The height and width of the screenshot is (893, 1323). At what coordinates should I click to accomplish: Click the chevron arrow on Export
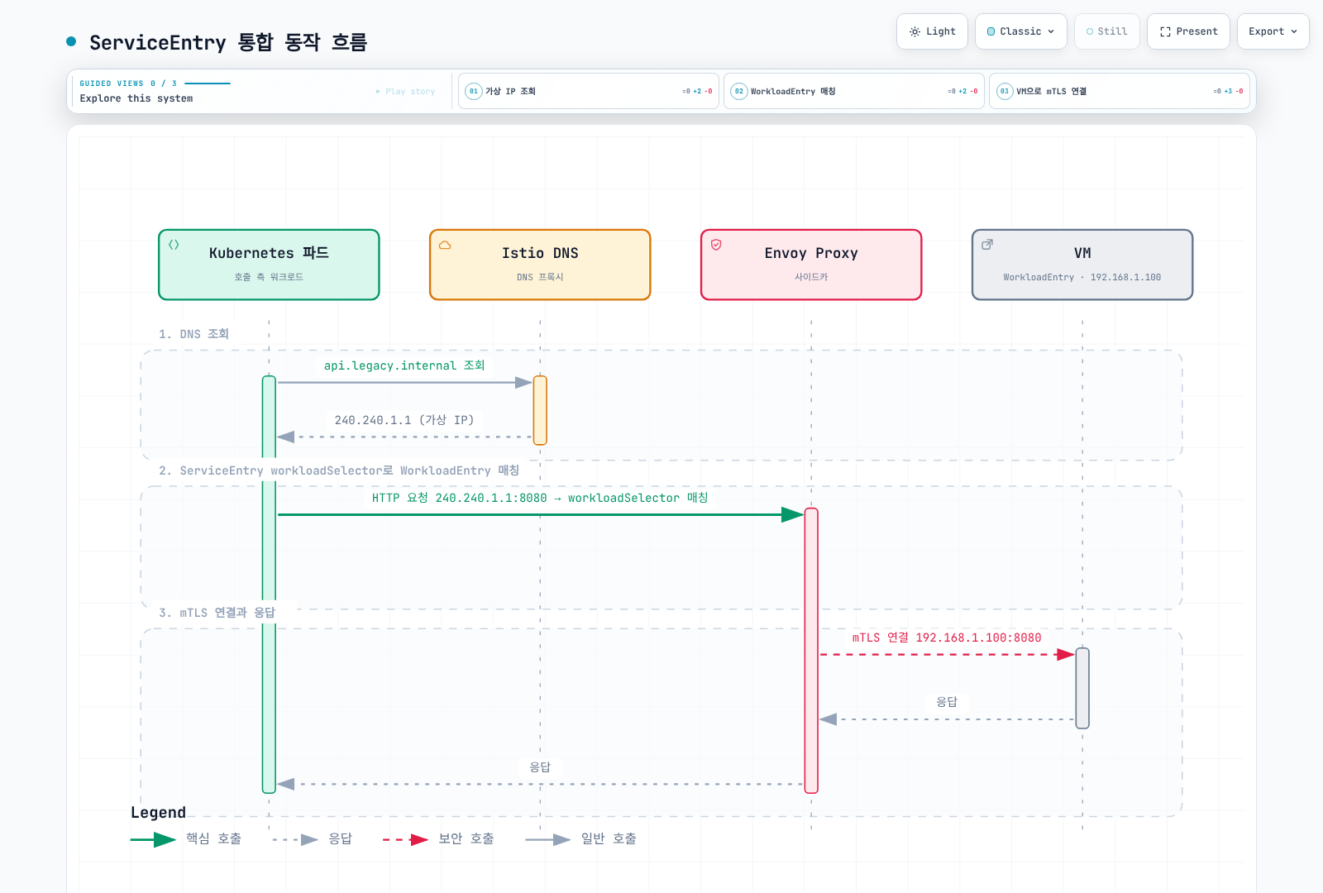point(1294,31)
